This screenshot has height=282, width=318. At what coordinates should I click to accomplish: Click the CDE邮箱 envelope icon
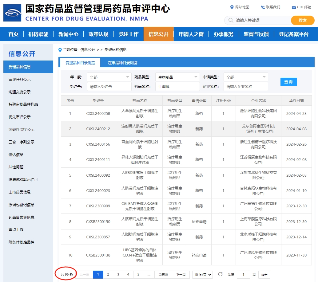pyautogui.click(x=294, y=7)
